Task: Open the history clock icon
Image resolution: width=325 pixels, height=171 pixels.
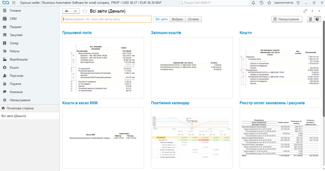Action: tap(261, 3)
